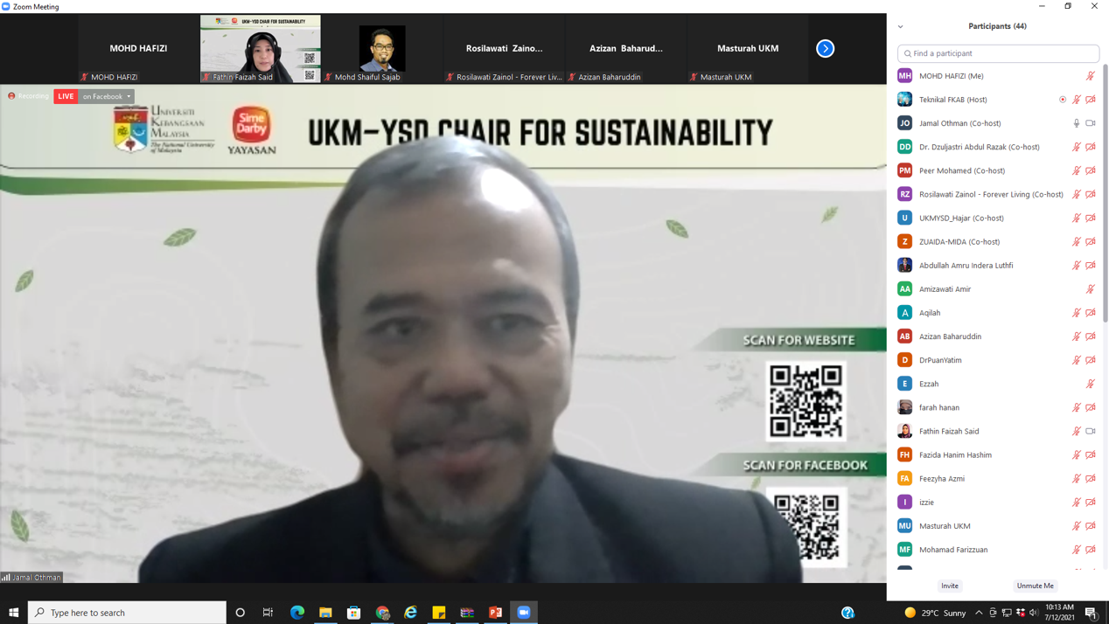The height and width of the screenshot is (624, 1109).
Task: Click Jamal Othman's microphone icon in list
Action: pos(1077,123)
